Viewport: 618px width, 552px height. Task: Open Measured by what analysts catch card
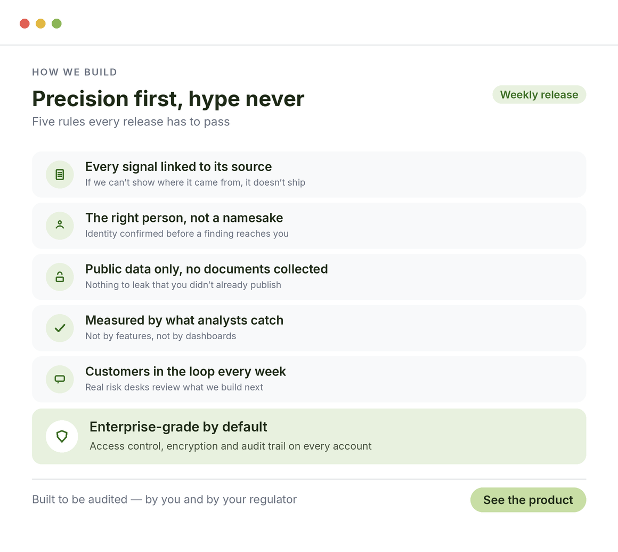point(309,329)
